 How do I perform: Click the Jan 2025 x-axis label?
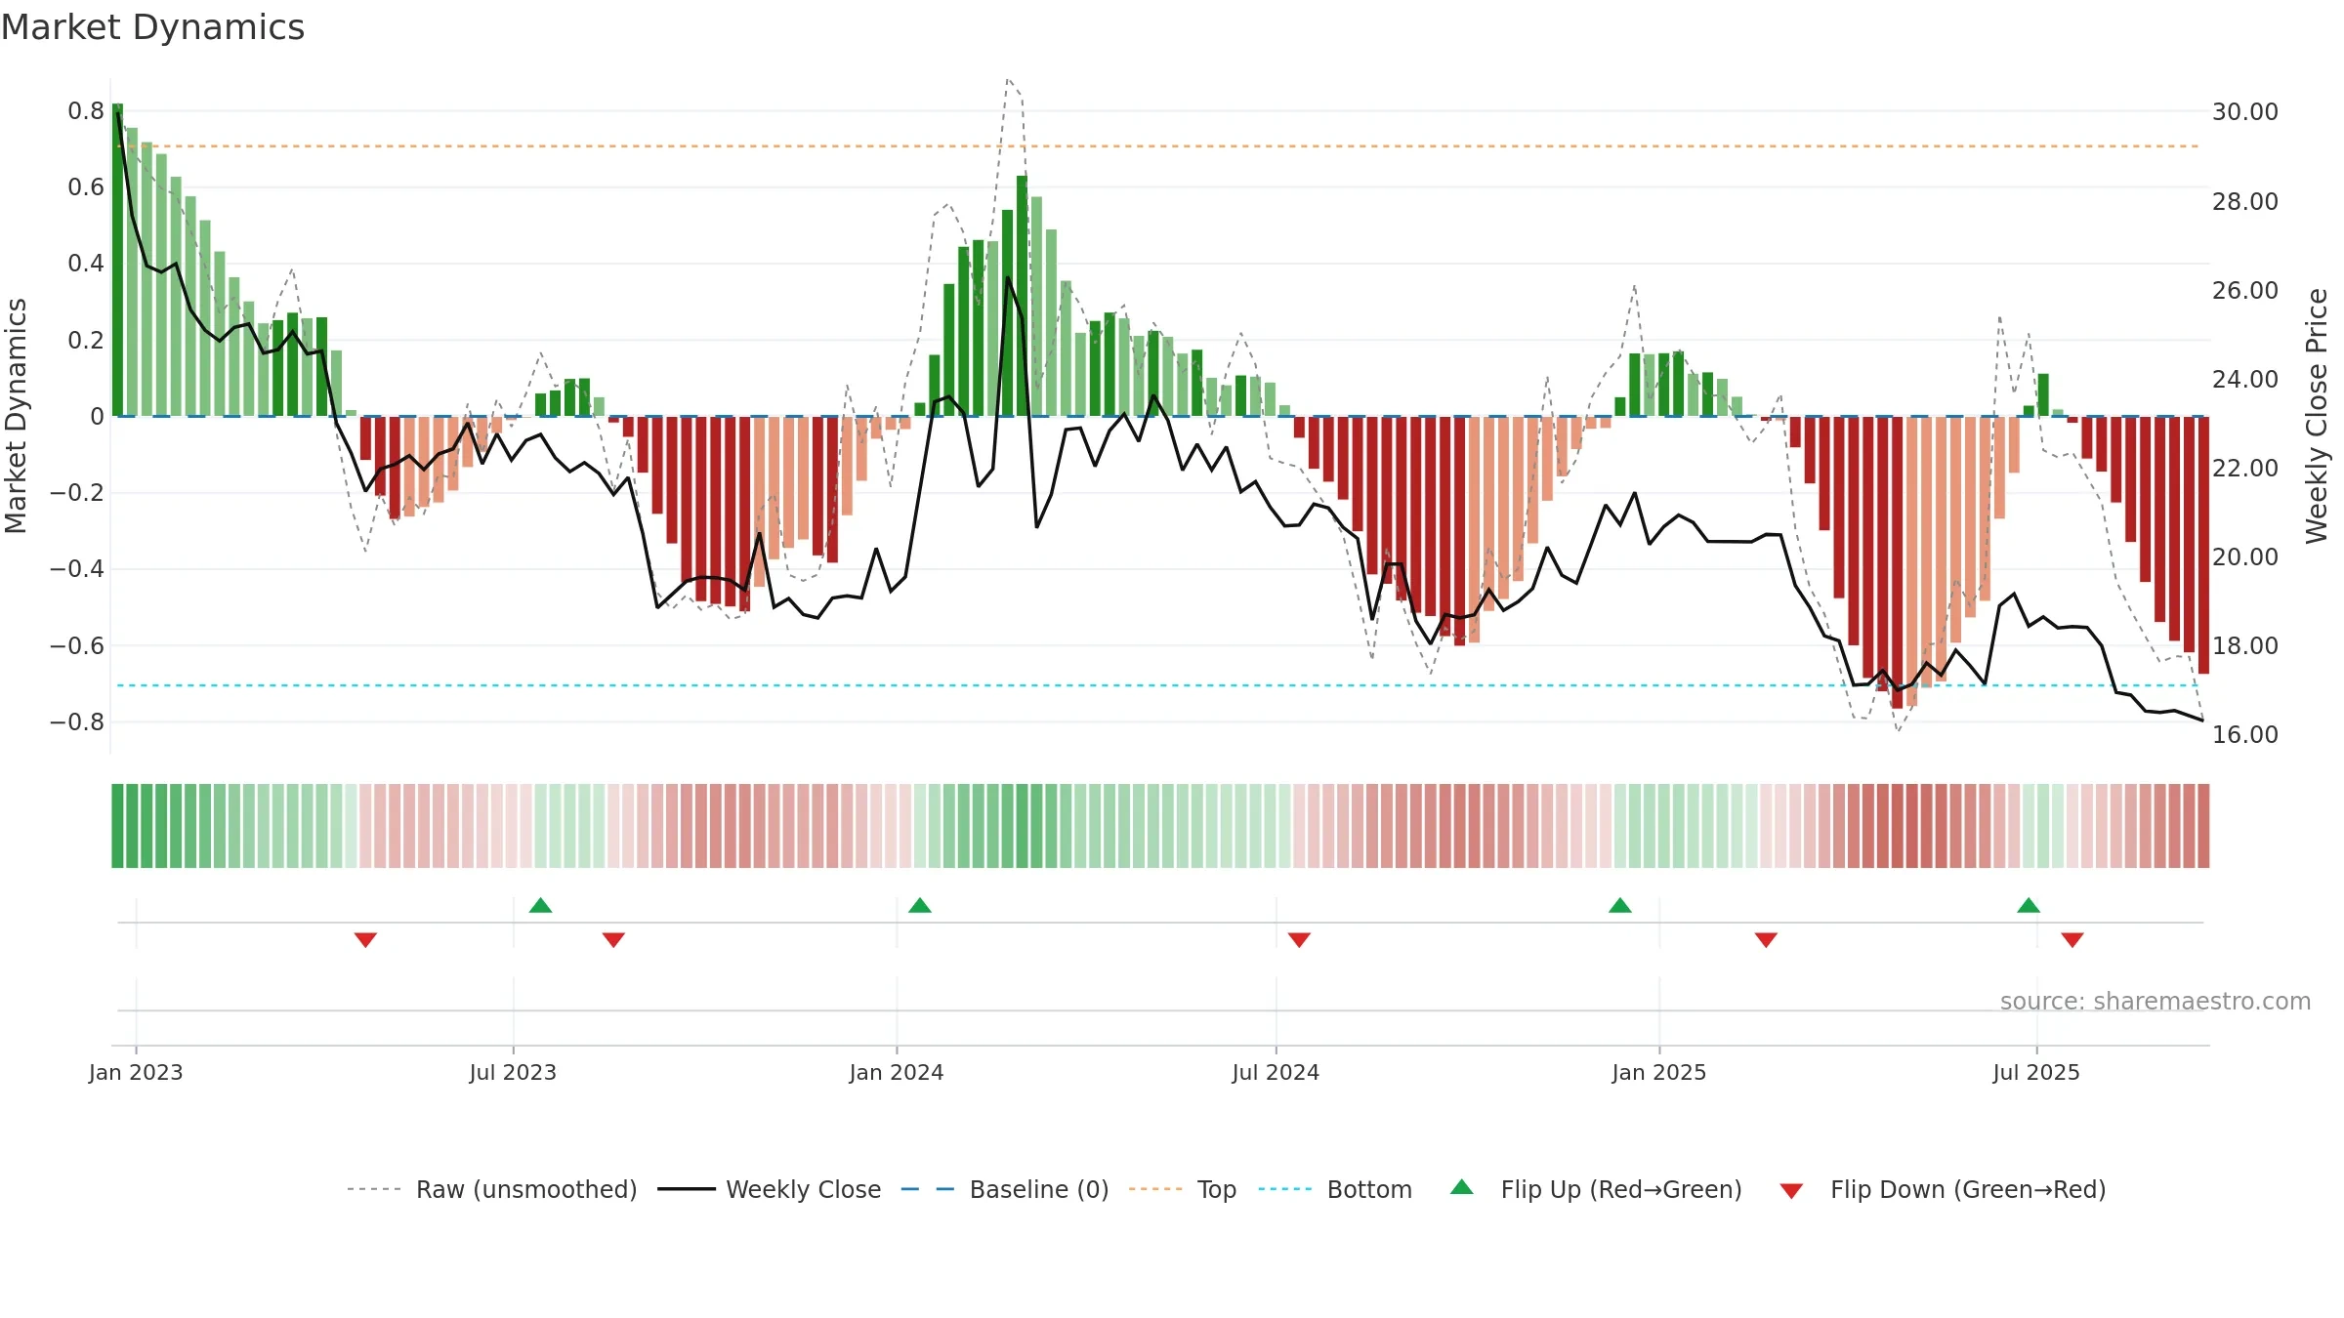coord(1659,1072)
